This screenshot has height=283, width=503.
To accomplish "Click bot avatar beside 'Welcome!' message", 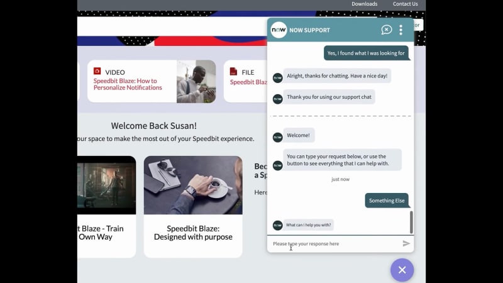I will coord(277,137).
